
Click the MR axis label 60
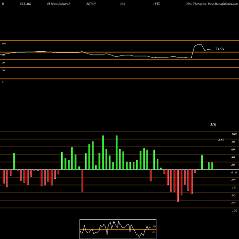[233, 150]
